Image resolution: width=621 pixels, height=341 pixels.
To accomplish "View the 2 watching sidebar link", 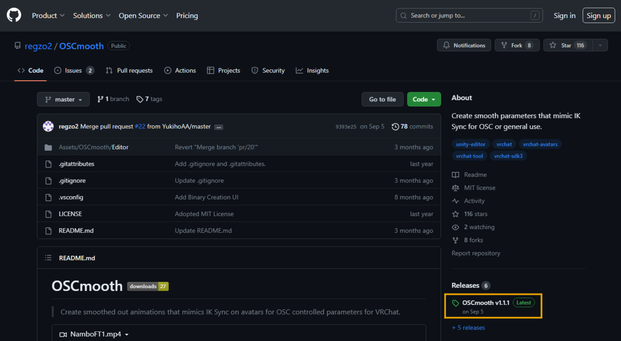I will click(x=473, y=227).
